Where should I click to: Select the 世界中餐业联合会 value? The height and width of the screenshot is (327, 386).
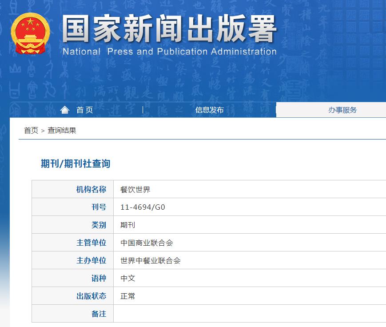pos(151,261)
